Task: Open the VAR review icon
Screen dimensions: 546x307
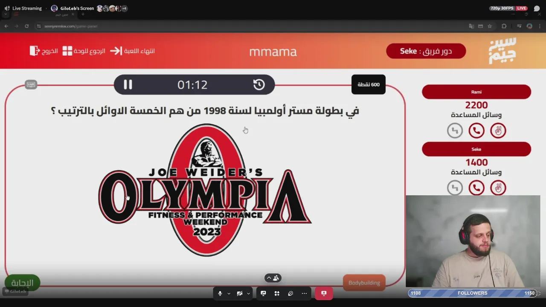Action: tap(31, 84)
